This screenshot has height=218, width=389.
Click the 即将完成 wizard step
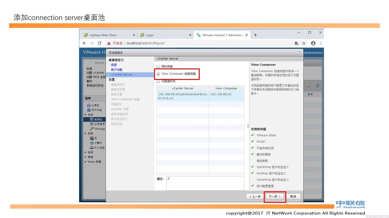click(116, 124)
